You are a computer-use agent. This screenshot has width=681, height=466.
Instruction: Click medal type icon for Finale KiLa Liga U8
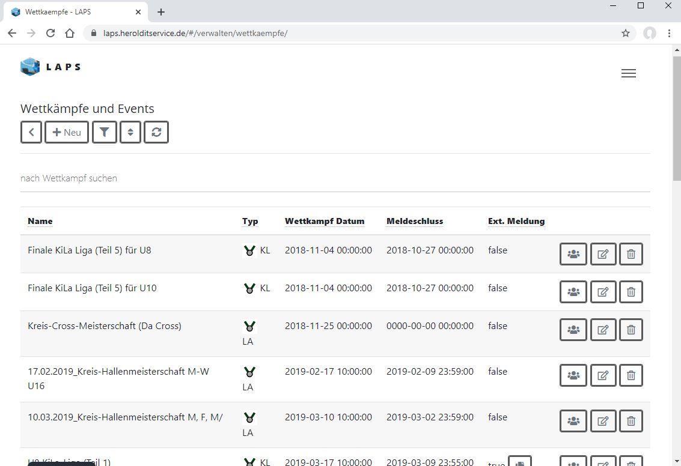click(x=249, y=250)
